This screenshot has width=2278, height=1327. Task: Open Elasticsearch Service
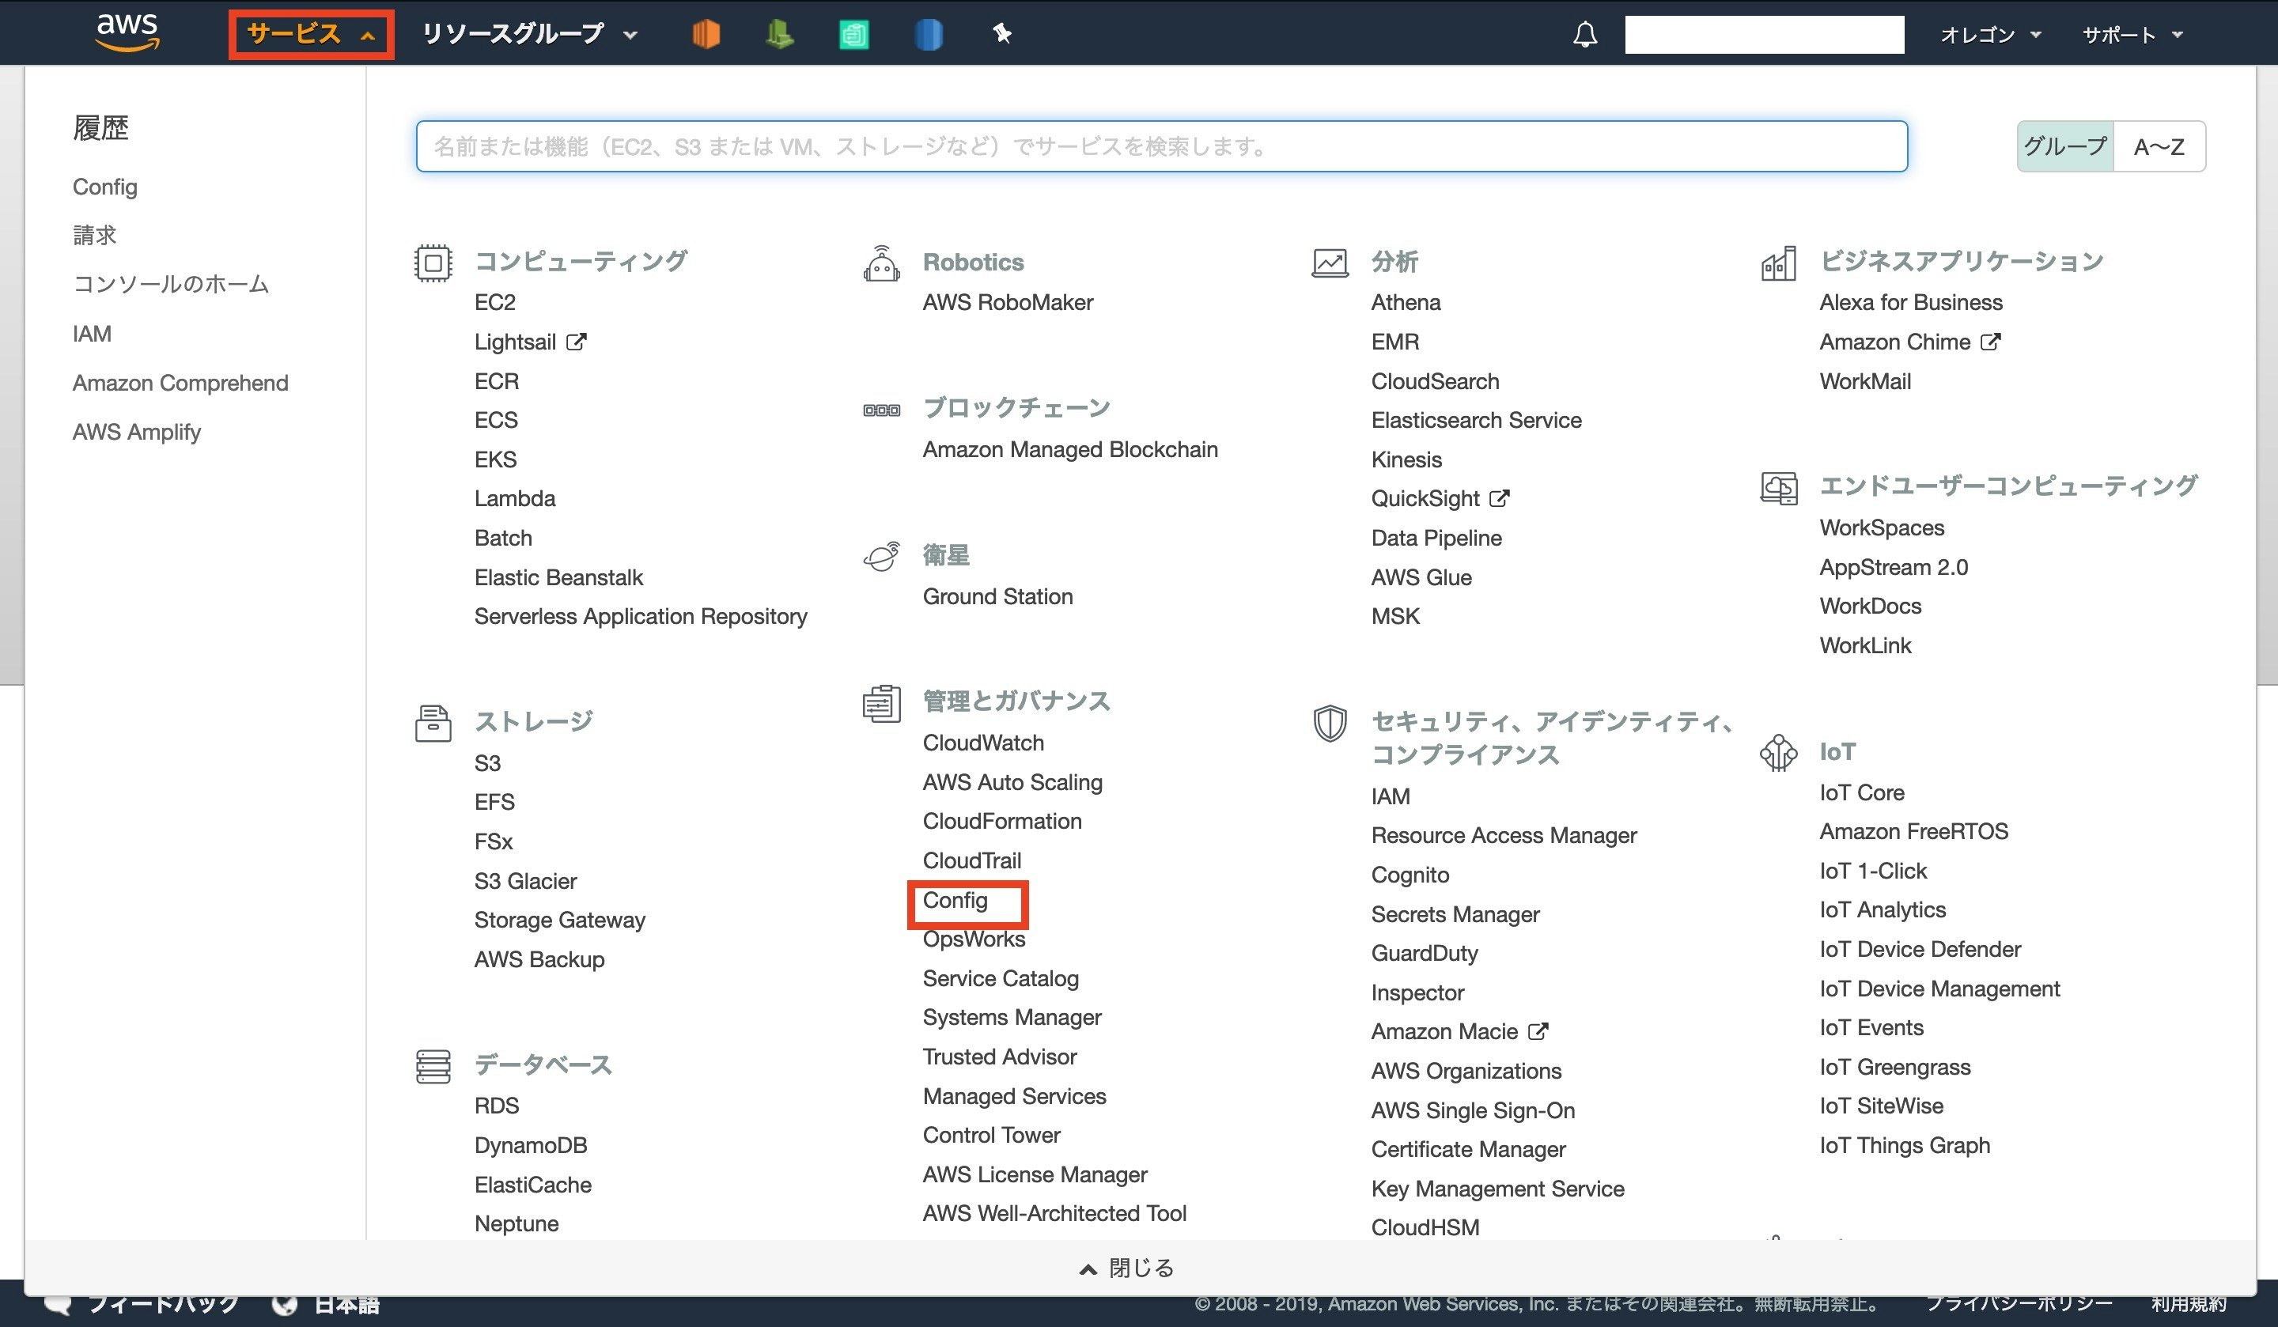pyautogui.click(x=1476, y=419)
